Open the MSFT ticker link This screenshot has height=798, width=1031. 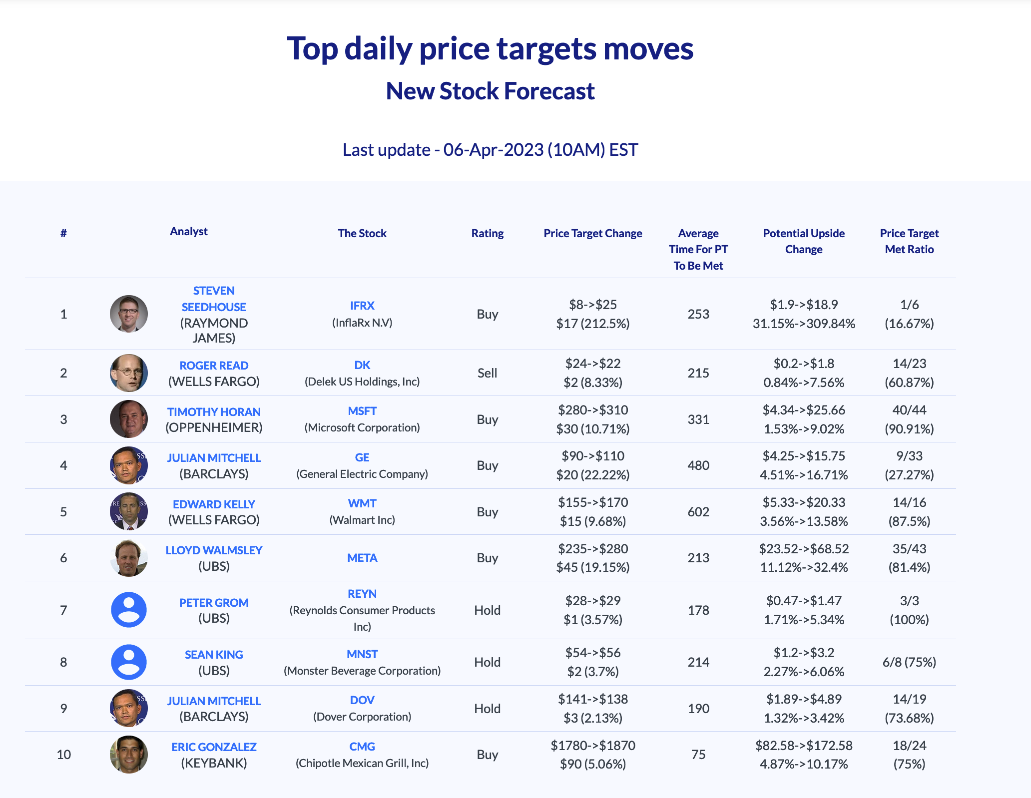[x=362, y=411]
